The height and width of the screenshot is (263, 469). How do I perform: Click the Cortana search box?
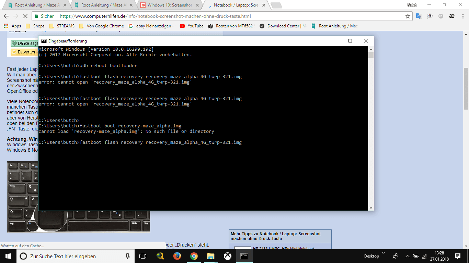tap(76, 256)
